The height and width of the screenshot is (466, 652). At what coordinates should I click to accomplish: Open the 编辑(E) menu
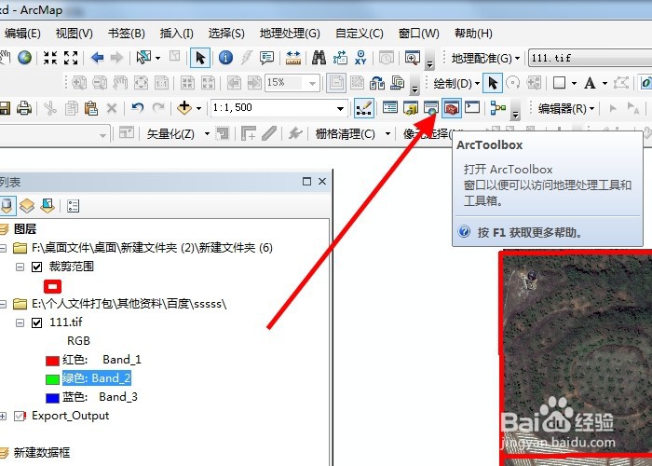tap(22, 34)
